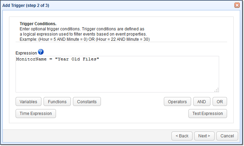Go back with the Back button
244x146 pixels.
182,136
